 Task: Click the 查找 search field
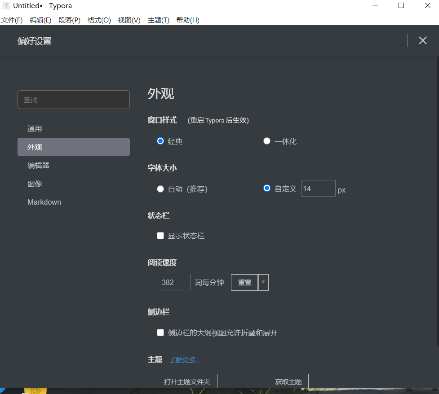tap(74, 100)
